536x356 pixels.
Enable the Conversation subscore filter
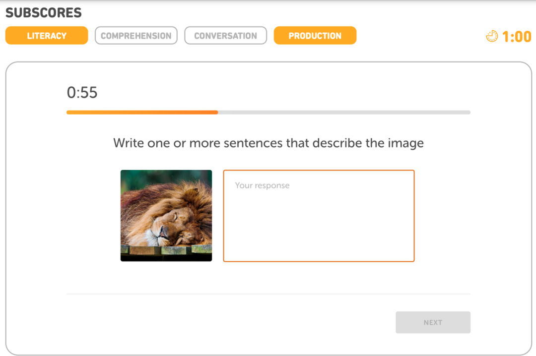tap(225, 36)
